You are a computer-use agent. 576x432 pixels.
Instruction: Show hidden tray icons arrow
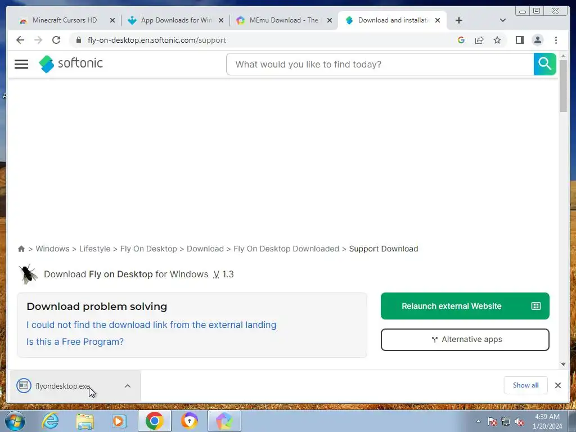tap(478, 422)
